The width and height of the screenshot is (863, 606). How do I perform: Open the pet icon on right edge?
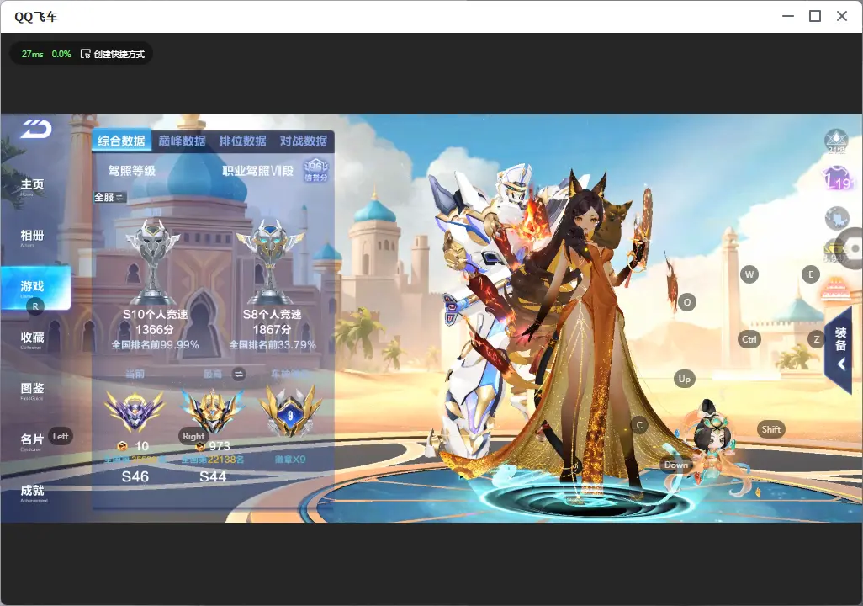coord(837,218)
